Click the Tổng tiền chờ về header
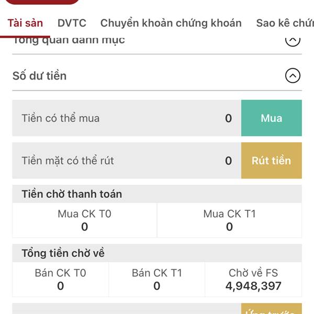The image size is (314, 314). click(x=63, y=253)
